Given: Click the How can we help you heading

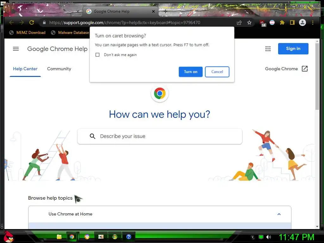Looking at the screenshot, I should pyautogui.click(x=159, y=114).
